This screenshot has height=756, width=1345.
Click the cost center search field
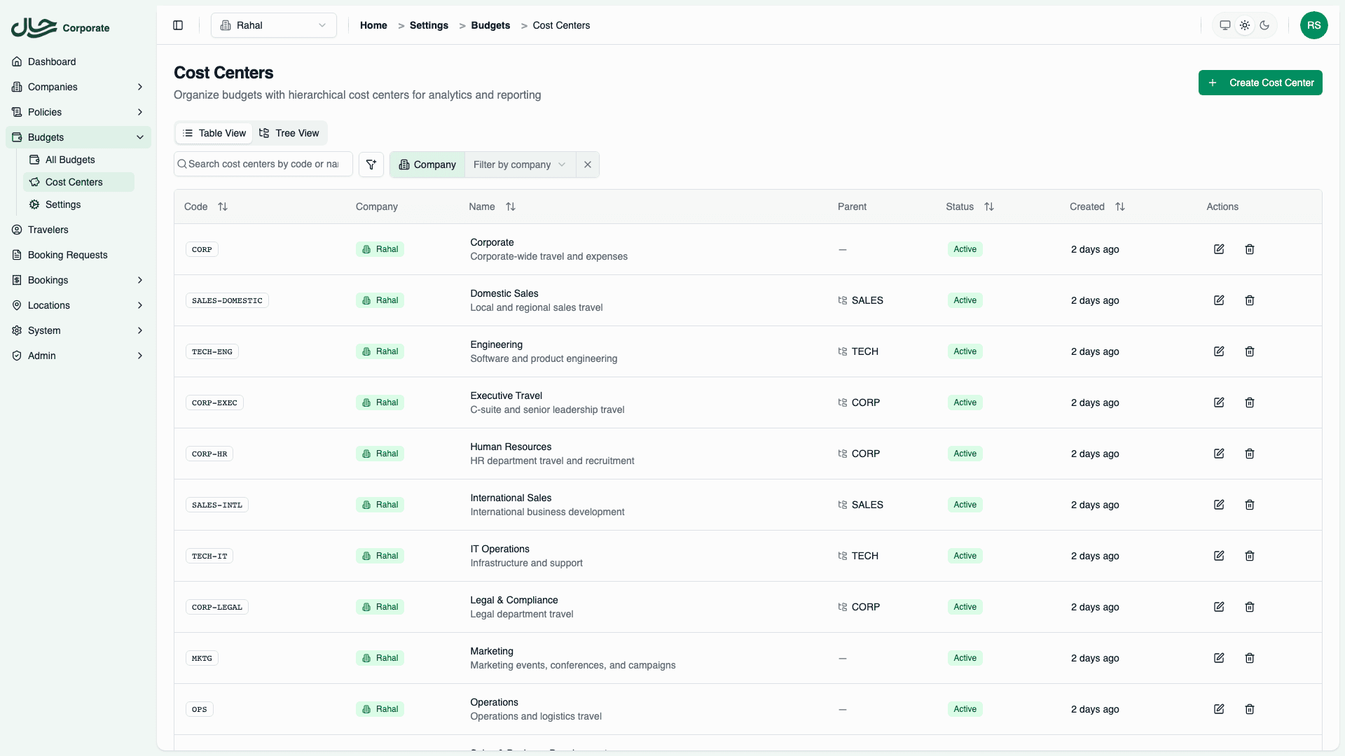coord(263,164)
